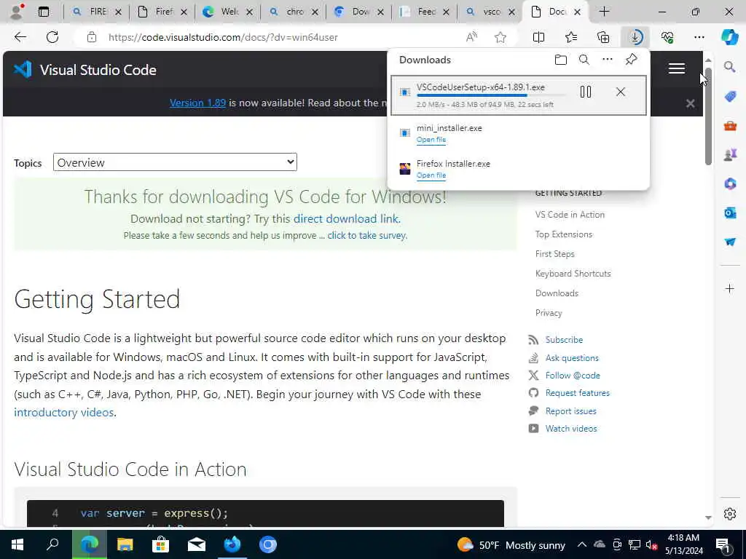Click the Report issues link

coord(570,411)
